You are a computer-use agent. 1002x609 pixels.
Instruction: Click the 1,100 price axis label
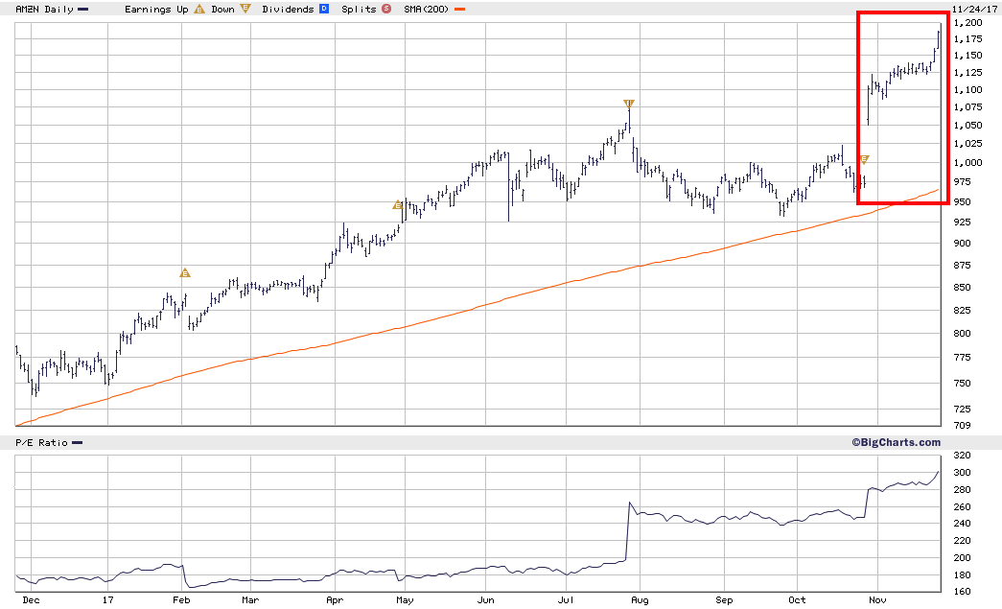coord(968,90)
